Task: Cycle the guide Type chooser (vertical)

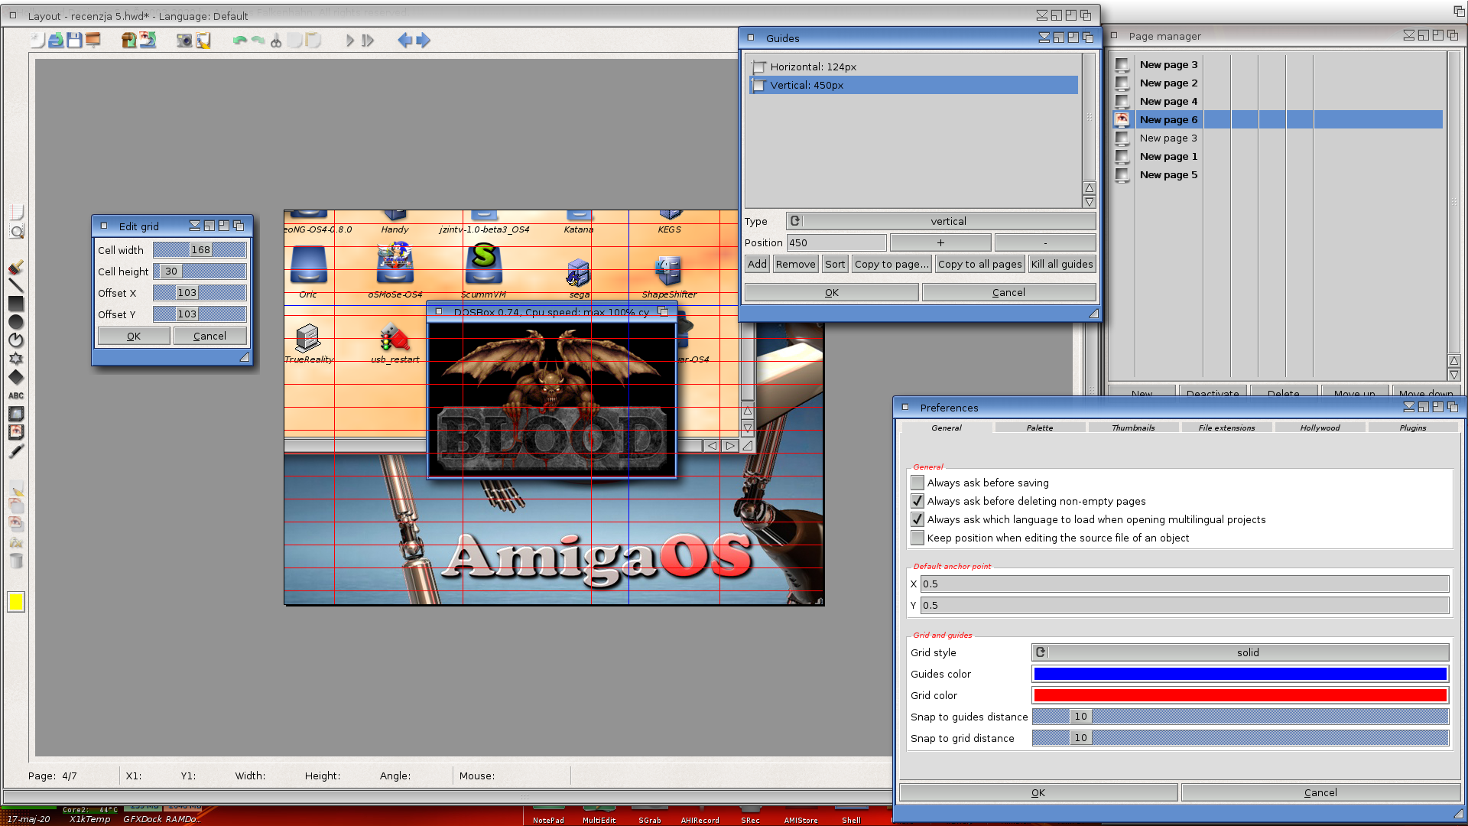Action: [941, 221]
